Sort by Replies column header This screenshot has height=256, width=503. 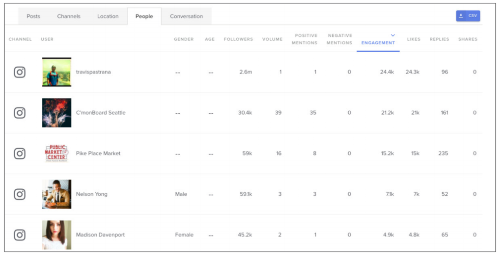click(439, 39)
